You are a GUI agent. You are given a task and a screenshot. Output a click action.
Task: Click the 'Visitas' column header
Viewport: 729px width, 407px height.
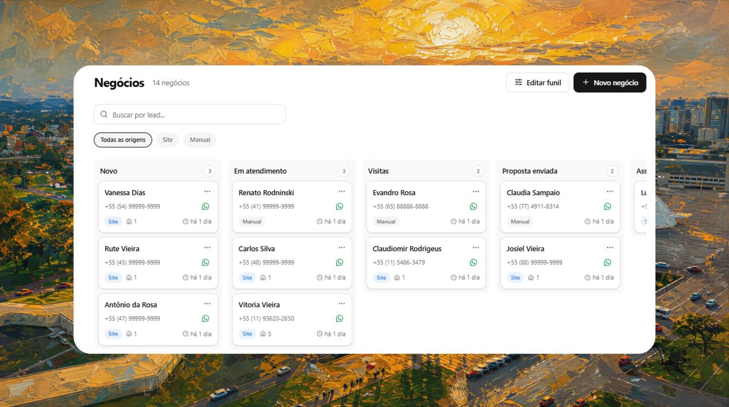tap(378, 171)
